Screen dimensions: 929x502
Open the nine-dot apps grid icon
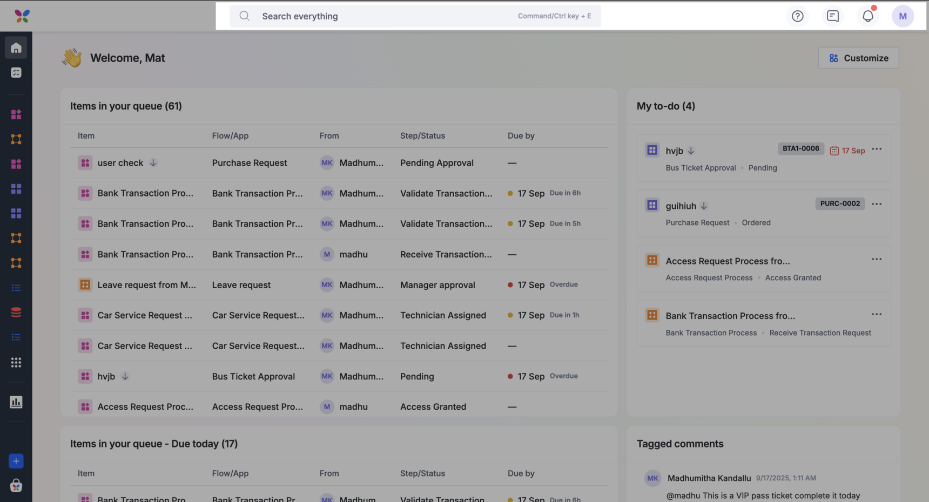(x=16, y=363)
